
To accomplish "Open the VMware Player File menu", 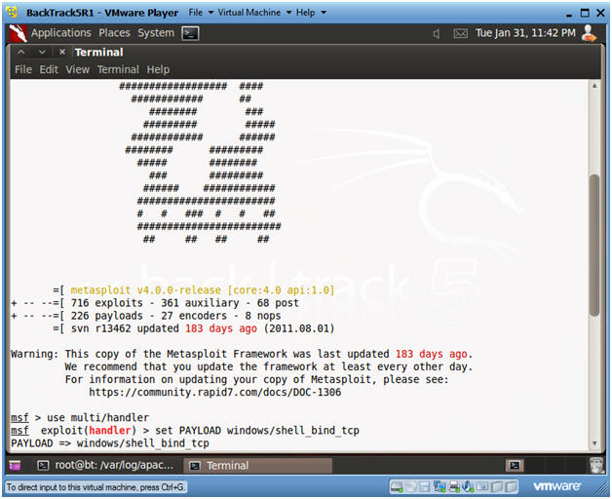I will pyautogui.click(x=201, y=13).
